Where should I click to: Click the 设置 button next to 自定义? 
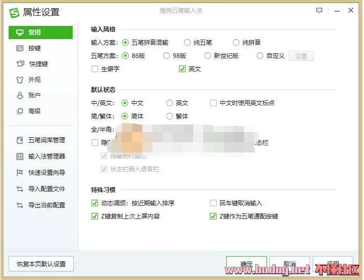[301, 56]
